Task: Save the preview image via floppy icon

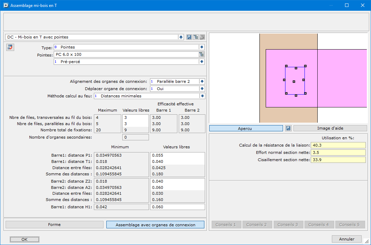Action: point(288,128)
